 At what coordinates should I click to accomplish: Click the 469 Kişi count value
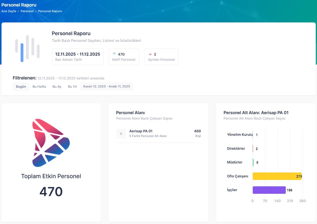coord(198,133)
